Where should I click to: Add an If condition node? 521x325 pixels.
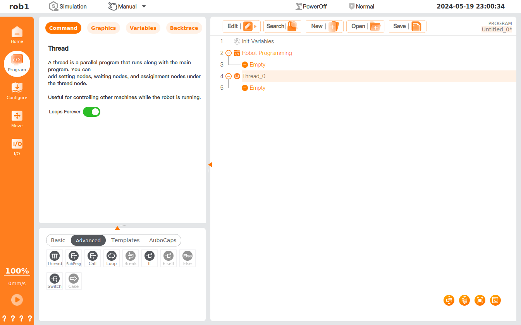[150, 258]
